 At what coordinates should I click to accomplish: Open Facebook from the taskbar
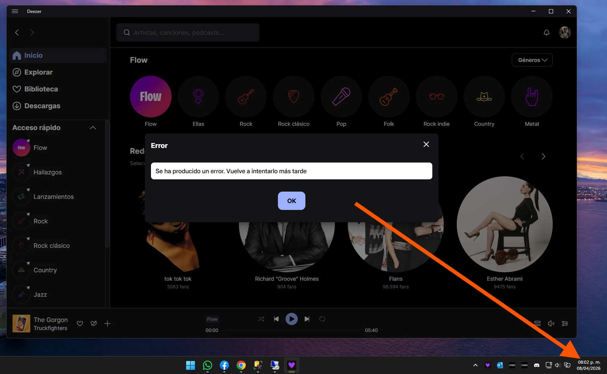point(224,365)
